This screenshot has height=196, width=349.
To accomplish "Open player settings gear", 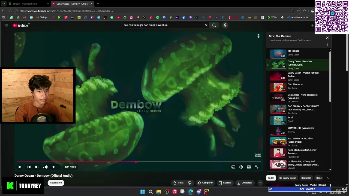I will (x=241, y=167).
